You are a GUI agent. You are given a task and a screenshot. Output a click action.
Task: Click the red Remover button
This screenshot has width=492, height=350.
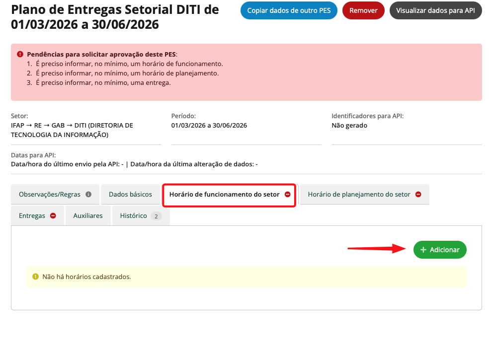coord(363,10)
